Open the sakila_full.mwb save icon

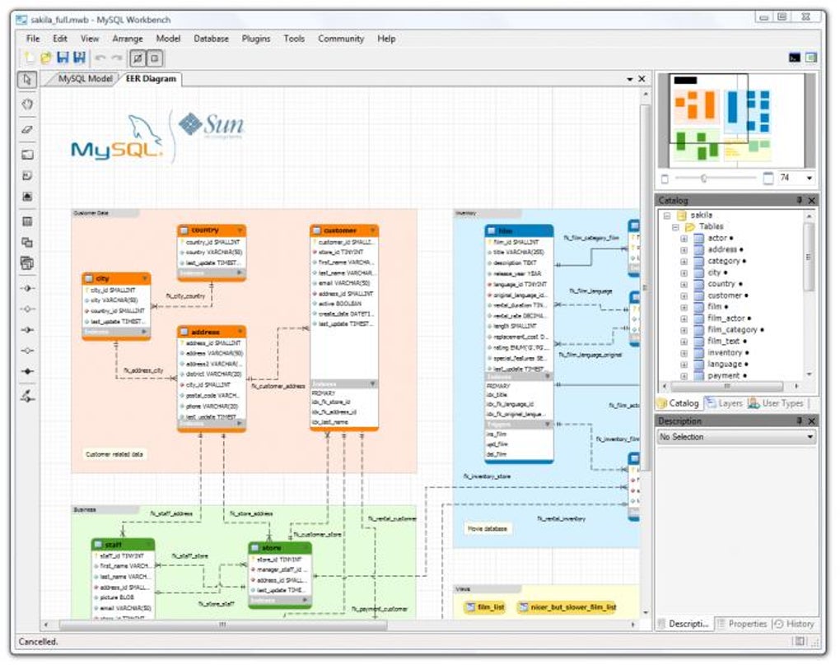(63, 58)
